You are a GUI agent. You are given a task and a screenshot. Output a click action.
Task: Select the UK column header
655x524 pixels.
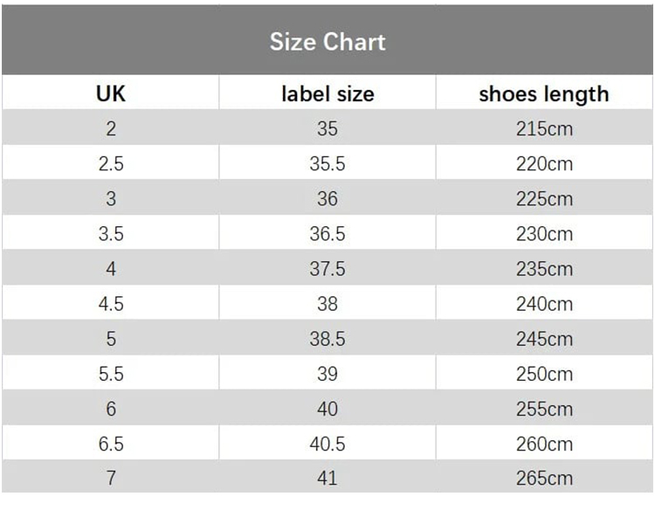click(111, 93)
